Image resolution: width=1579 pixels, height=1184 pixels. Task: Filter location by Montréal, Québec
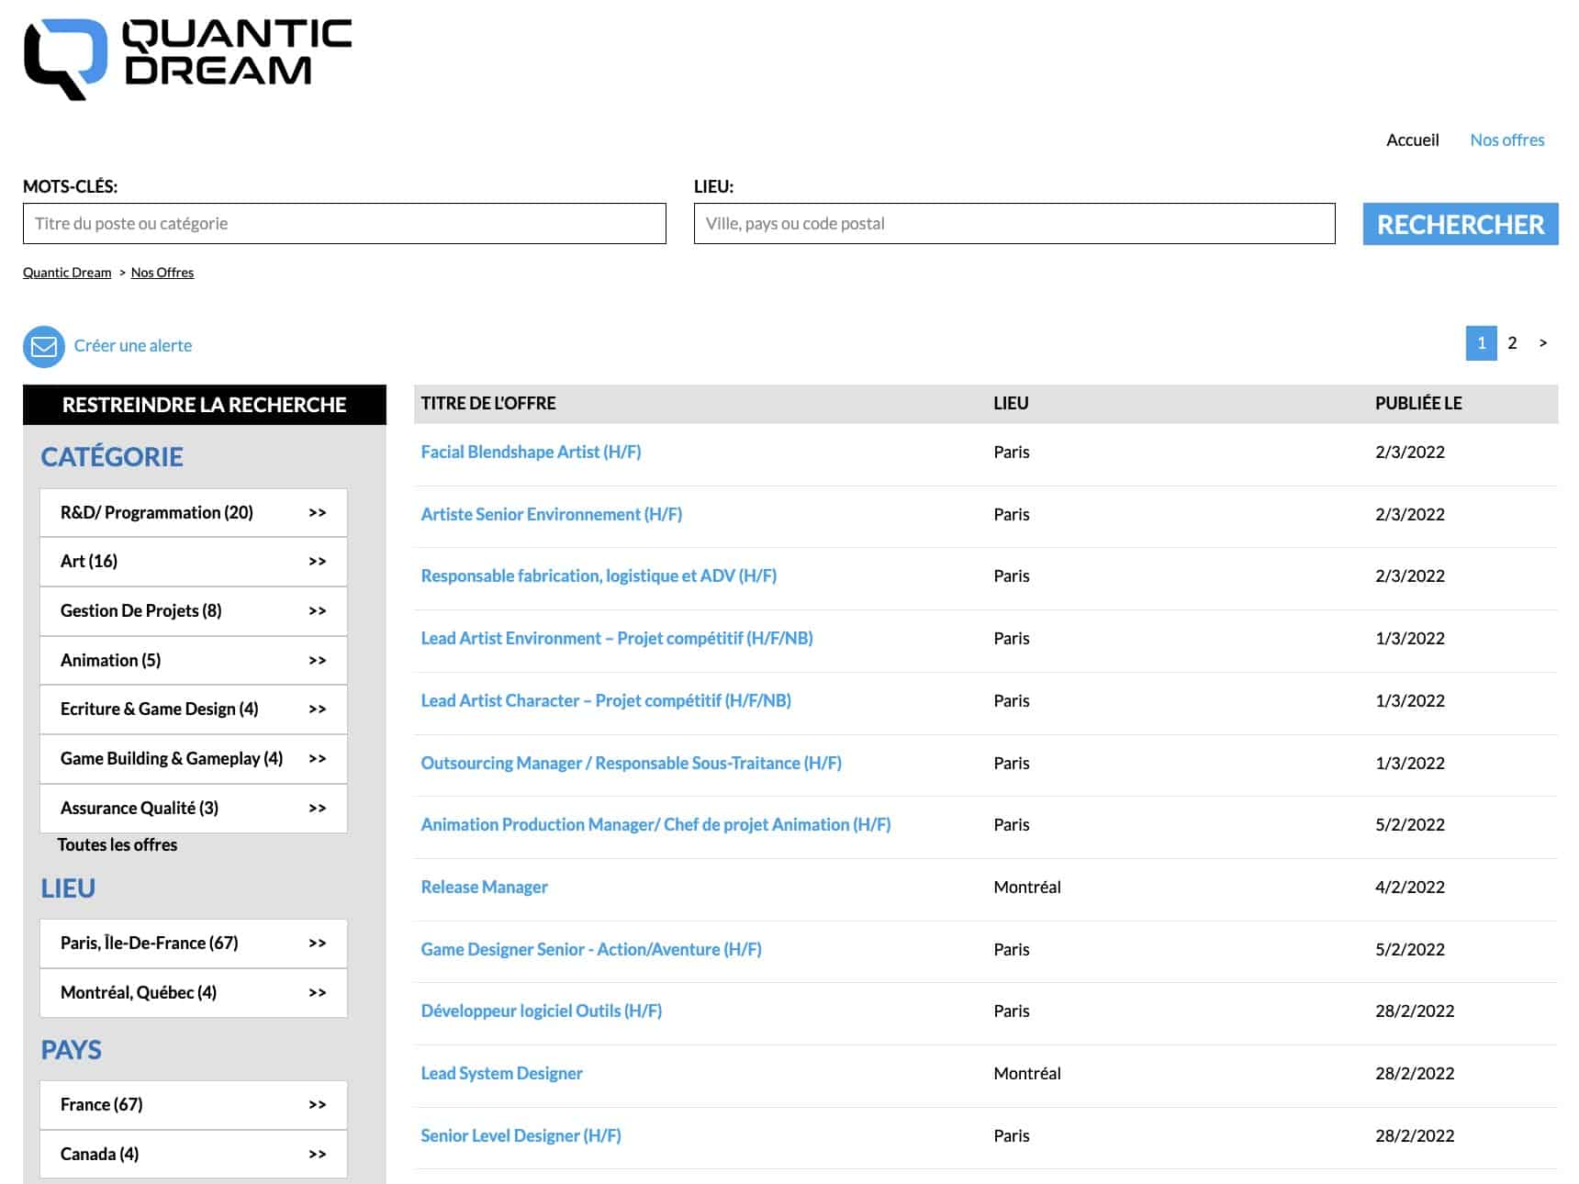193,993
